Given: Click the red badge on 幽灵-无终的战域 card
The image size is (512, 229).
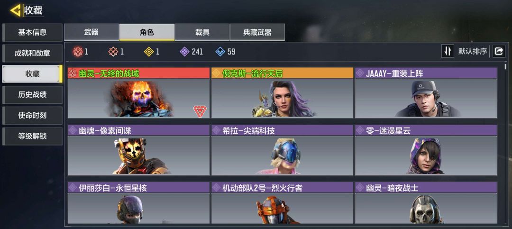Looking at the screenshot, I should tap(200, 111).
